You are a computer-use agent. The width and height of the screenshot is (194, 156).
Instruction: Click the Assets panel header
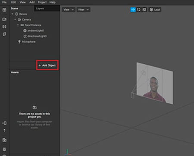pyautogui.click(x=15, y=72)
